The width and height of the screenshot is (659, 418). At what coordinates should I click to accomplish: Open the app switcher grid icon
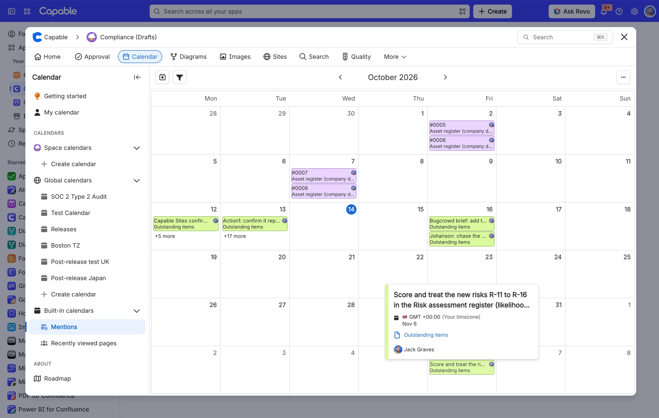27,11
